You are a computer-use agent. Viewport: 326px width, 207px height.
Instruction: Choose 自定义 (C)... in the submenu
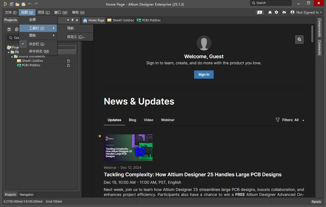coord(75,37)
